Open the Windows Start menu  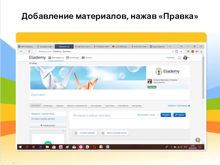coord(20,147)
